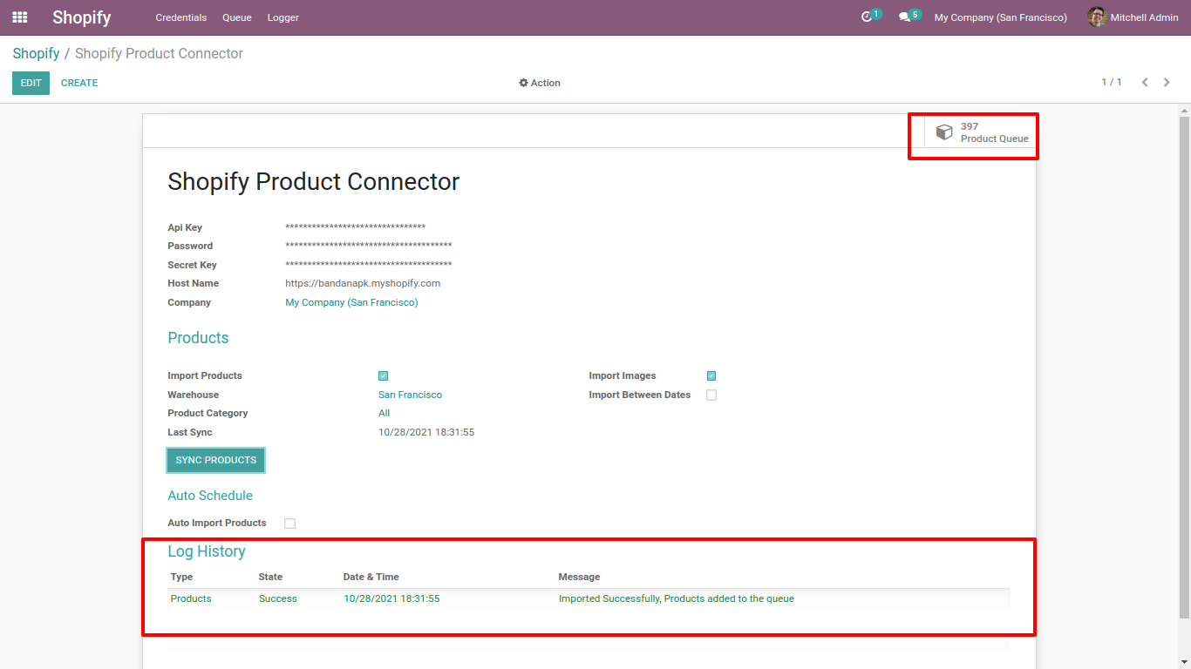Click the masked Secret Key value

point(369,265)
